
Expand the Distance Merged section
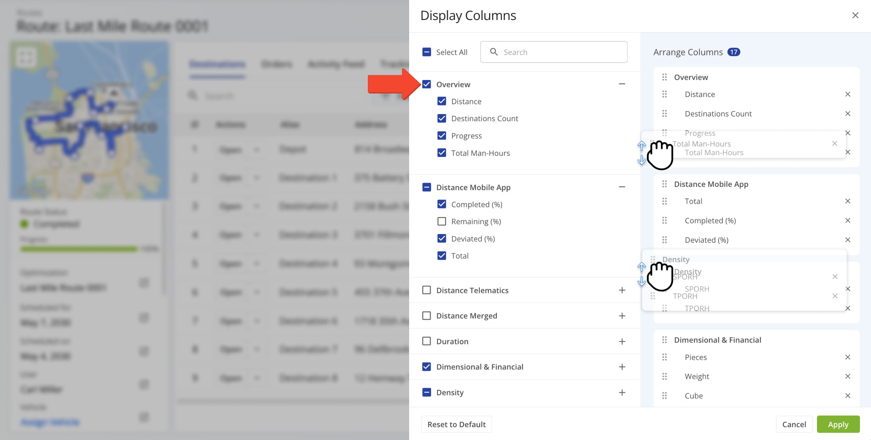tap(622, 316)
